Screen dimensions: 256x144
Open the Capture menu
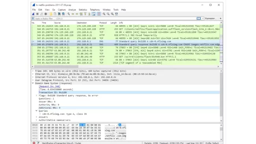[x=62, y=10]
